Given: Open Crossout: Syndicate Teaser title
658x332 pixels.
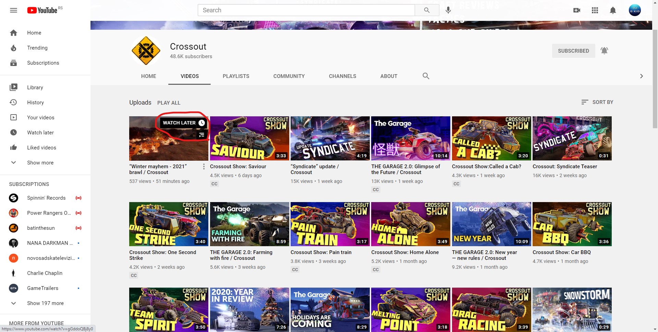Looking at the screenshot, I should 565,167.
